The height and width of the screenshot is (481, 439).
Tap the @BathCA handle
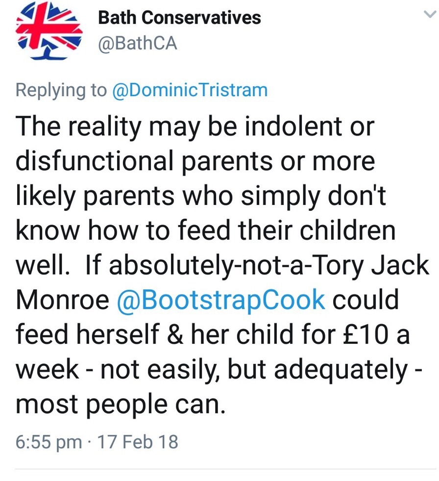click(138, 44)
